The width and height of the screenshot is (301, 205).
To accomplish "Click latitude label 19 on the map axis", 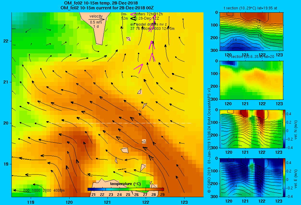I will (x=6, y=164).
